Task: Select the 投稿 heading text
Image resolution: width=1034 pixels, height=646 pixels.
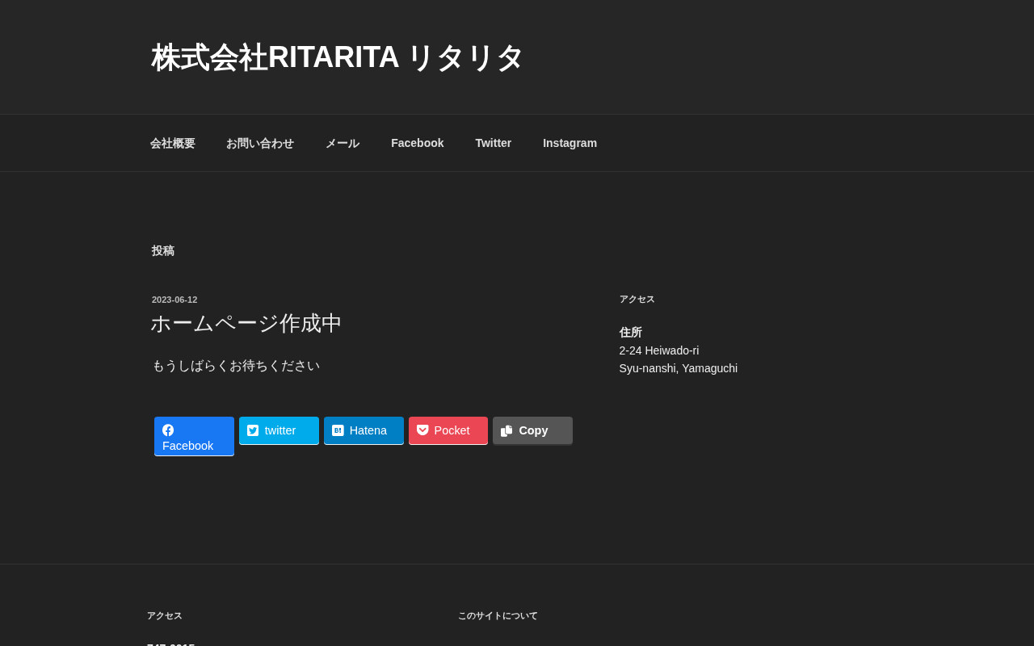Action: click(x=163, y=251)
